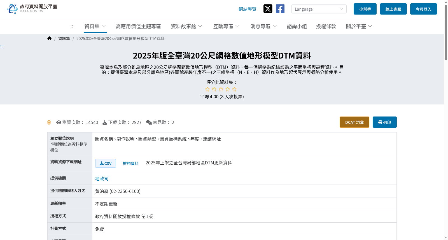
Task: Rate dataset with the second star
Action: pos(214,89)
